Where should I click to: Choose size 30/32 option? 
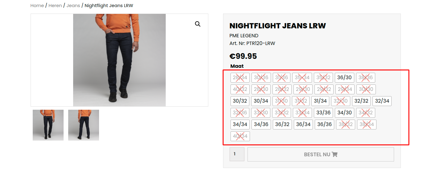coord(240,101)
